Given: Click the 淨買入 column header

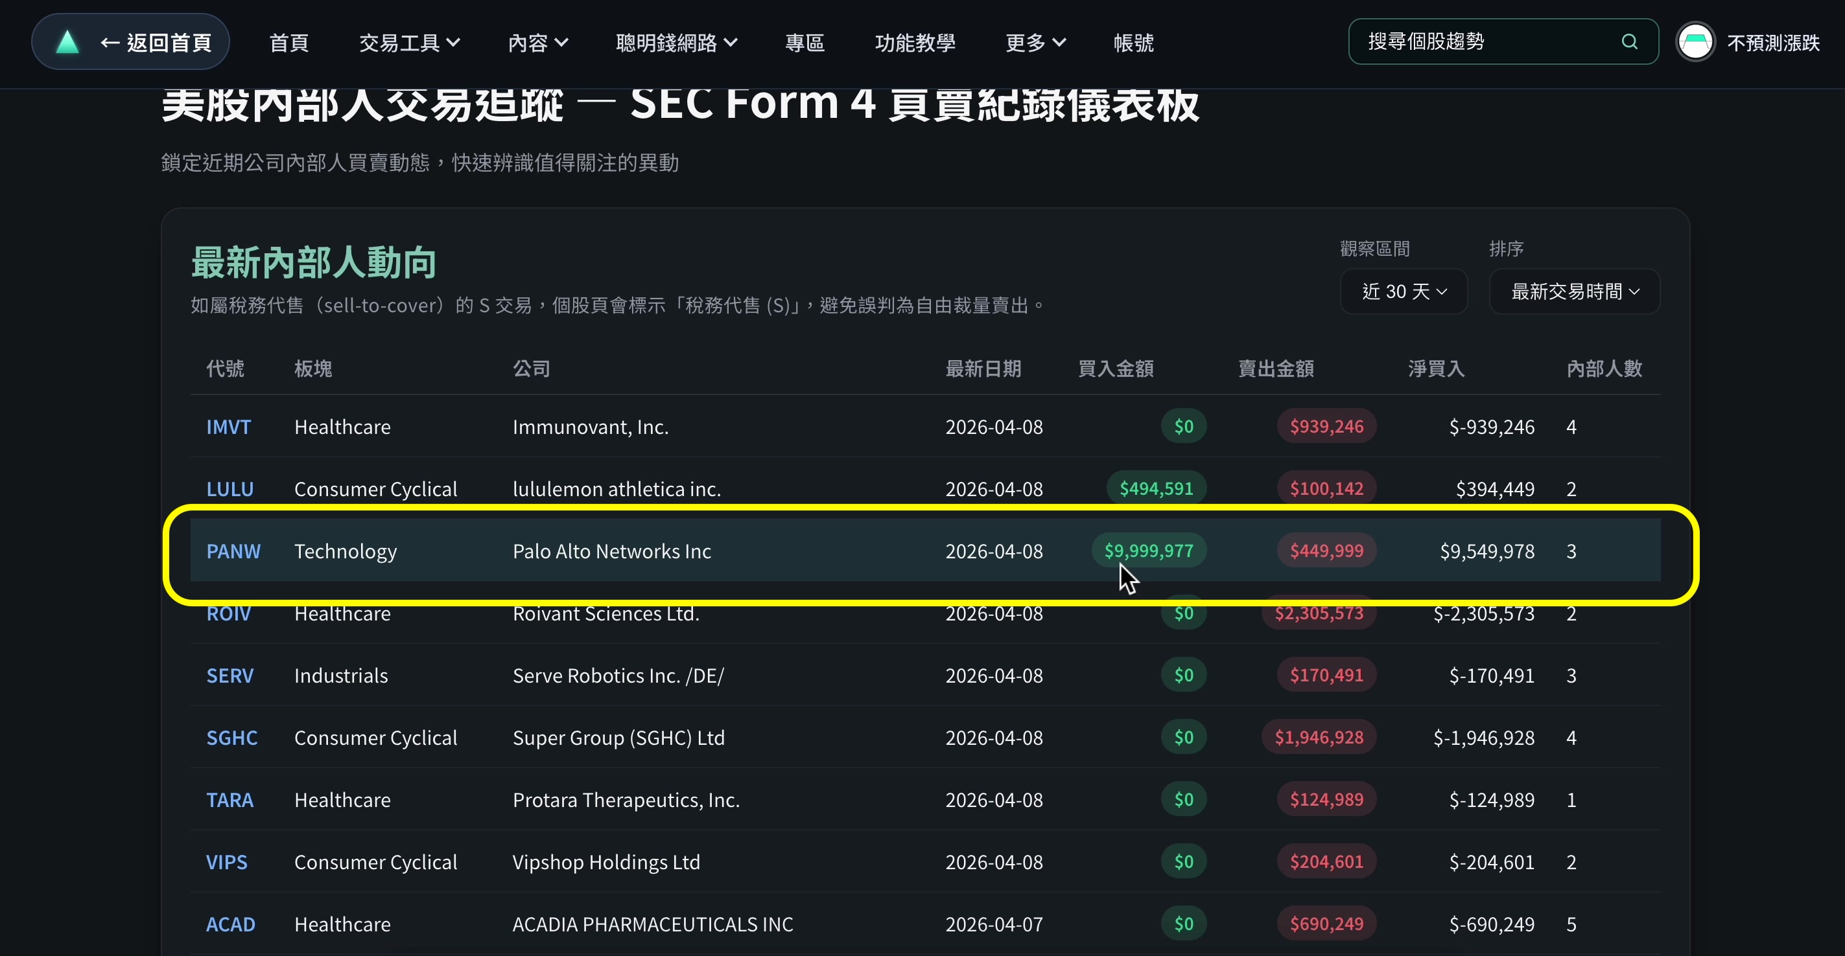Looking at the screenshot, I should 1436,369.
